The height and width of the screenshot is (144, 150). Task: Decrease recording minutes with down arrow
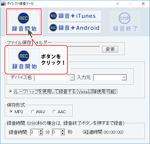(x=41, y=133)
